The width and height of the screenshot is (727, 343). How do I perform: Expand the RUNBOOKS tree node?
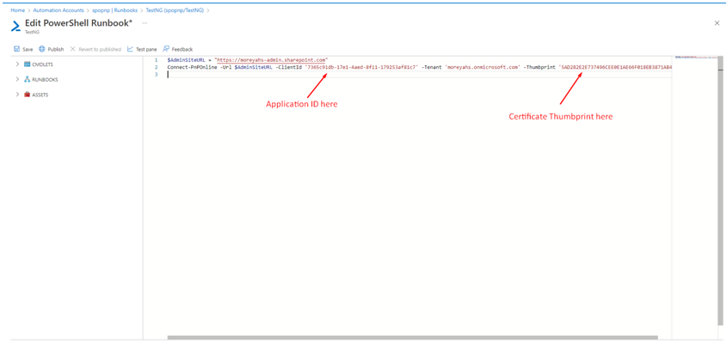(17, 79)
